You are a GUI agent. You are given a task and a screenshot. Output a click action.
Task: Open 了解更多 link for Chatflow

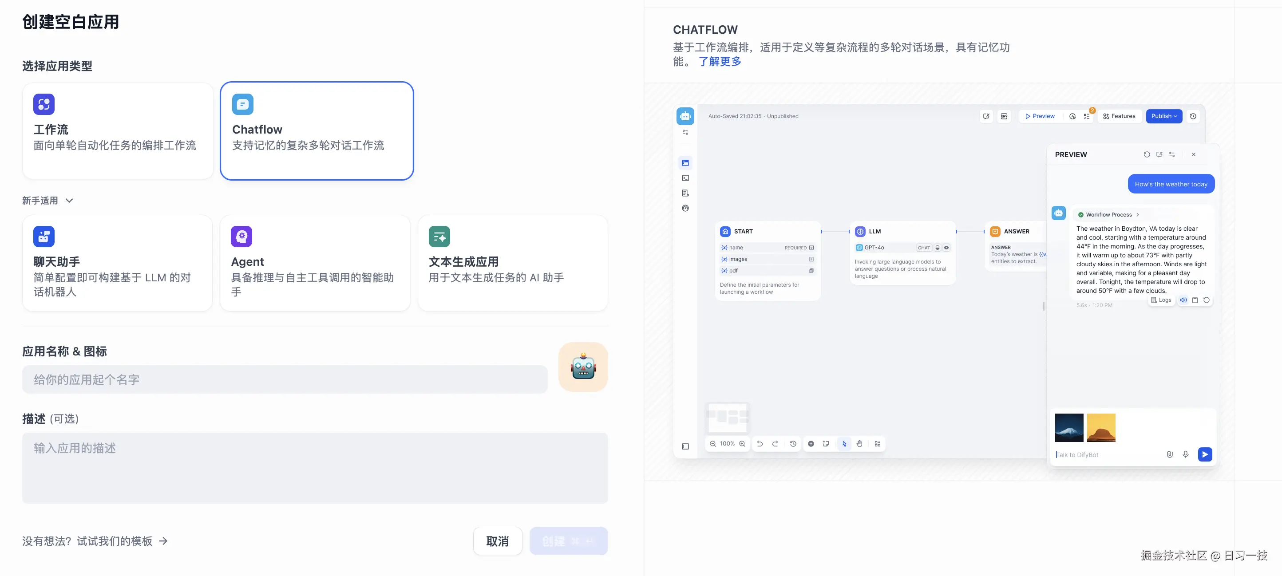[720, 62]
